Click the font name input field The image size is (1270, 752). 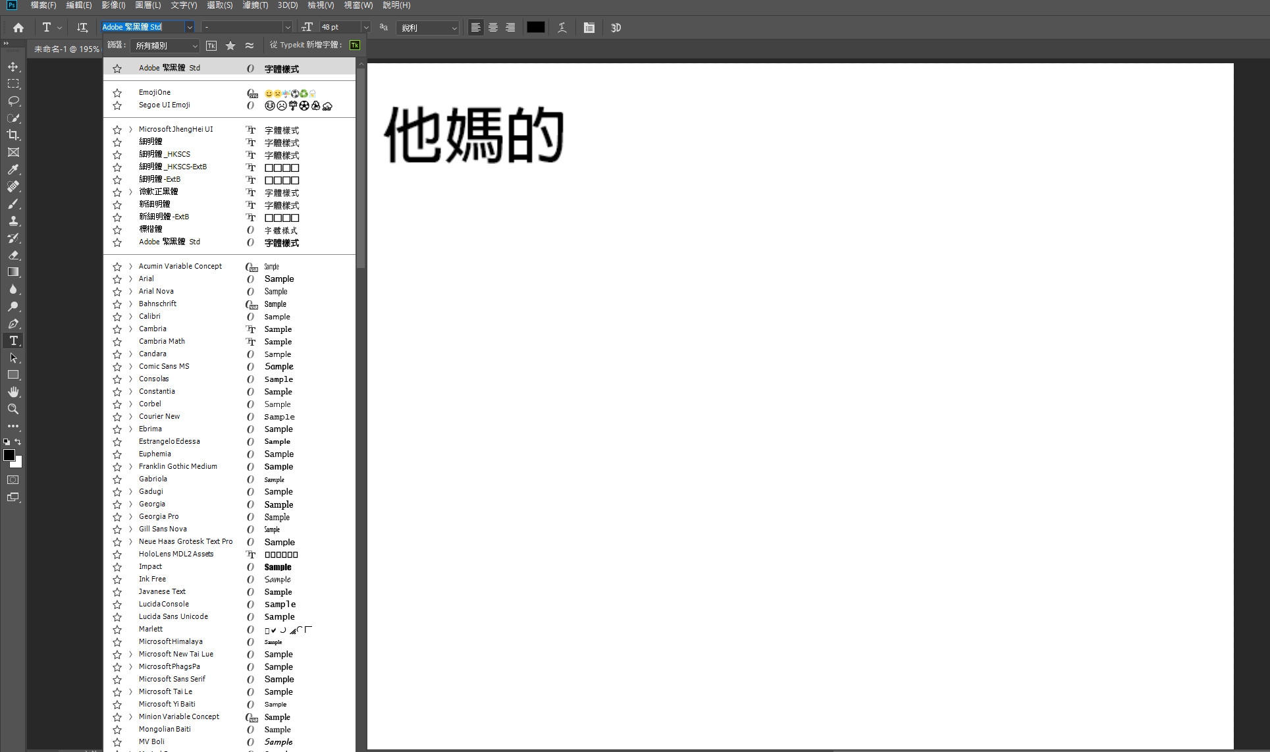click(x=142, y=28)
